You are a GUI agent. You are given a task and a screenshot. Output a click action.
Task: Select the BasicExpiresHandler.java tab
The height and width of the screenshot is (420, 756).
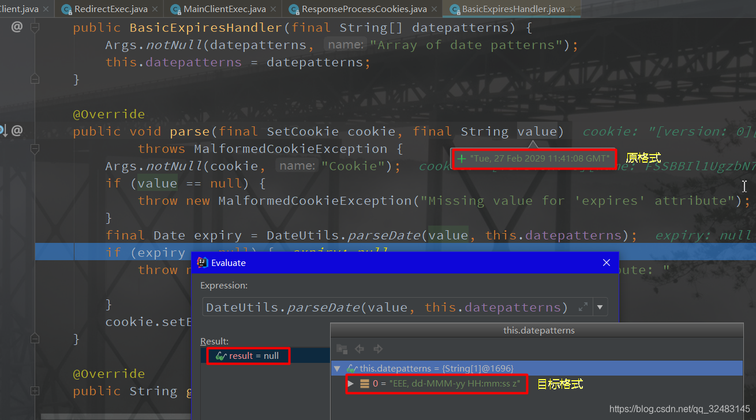(x=513, y=9)
